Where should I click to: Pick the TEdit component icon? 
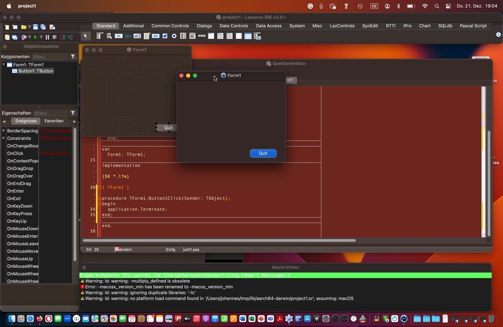137,36
